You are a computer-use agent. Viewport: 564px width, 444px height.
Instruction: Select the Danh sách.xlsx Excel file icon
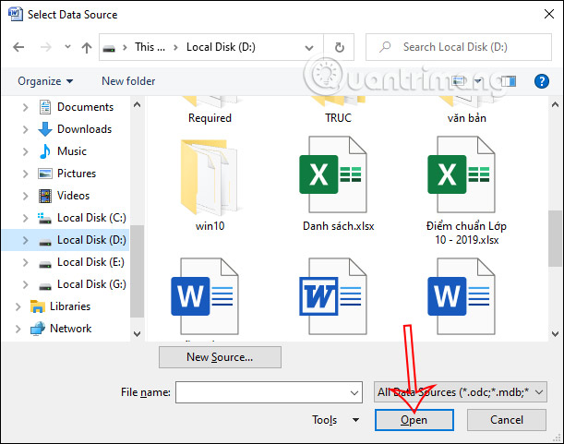[x=333, y=174]
